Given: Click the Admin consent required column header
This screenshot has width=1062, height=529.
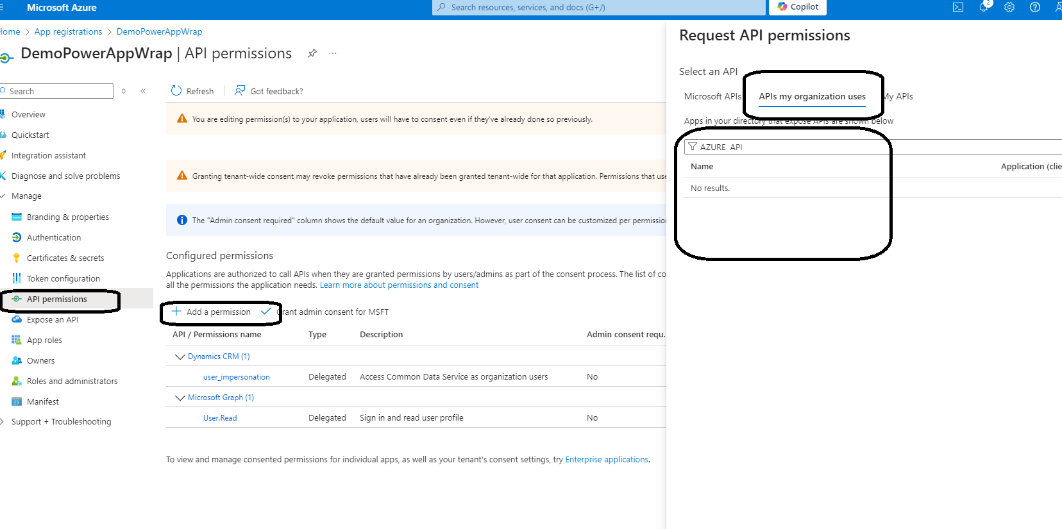Looking at the screenshot, I should tap(626, 335).
